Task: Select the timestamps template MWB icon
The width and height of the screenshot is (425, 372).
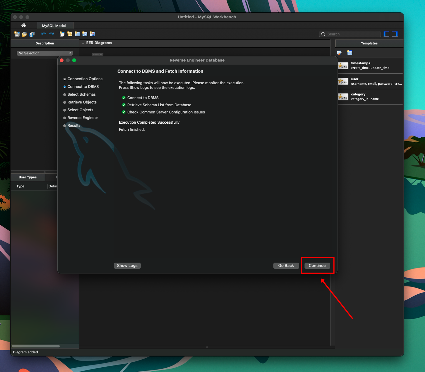Action: point(343,66)
